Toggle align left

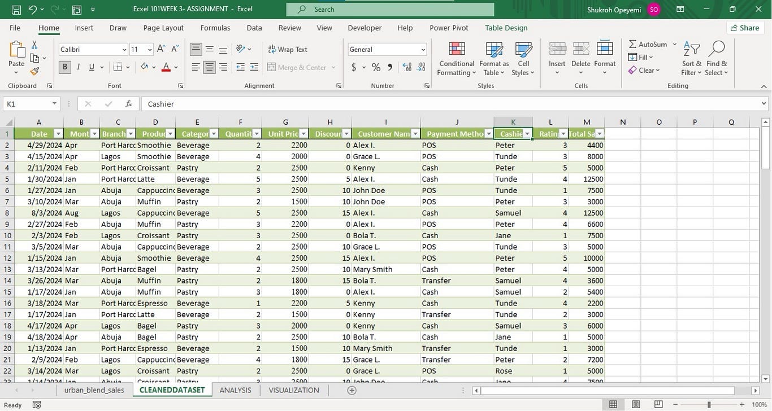[196, 67]
